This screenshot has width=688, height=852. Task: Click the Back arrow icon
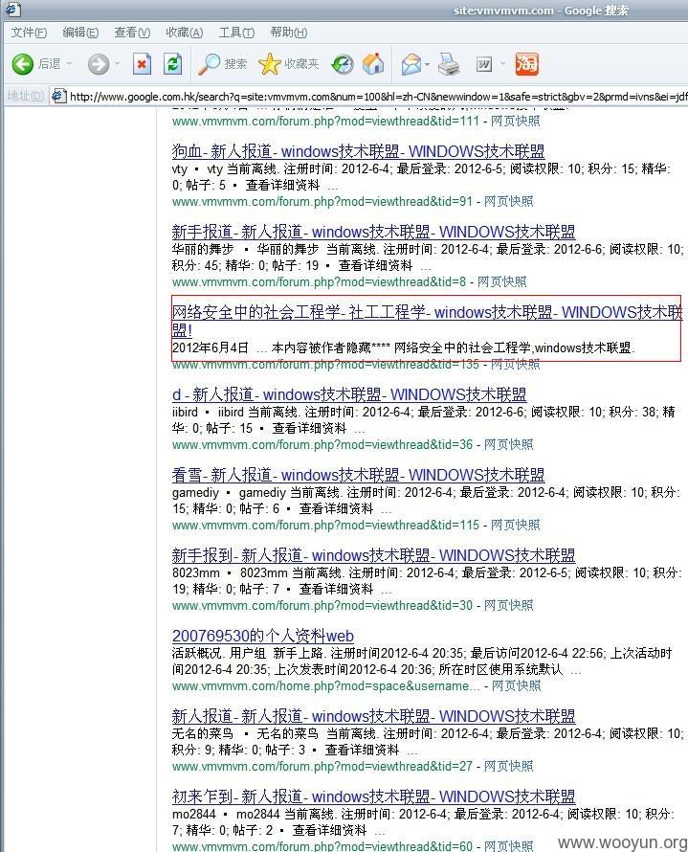click(x=22, y=64)
